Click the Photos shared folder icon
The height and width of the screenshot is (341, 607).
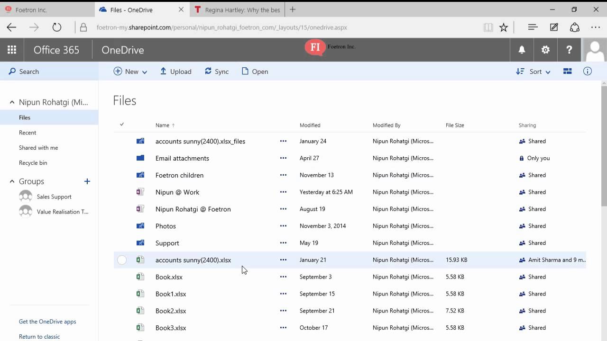pos(140,226)
